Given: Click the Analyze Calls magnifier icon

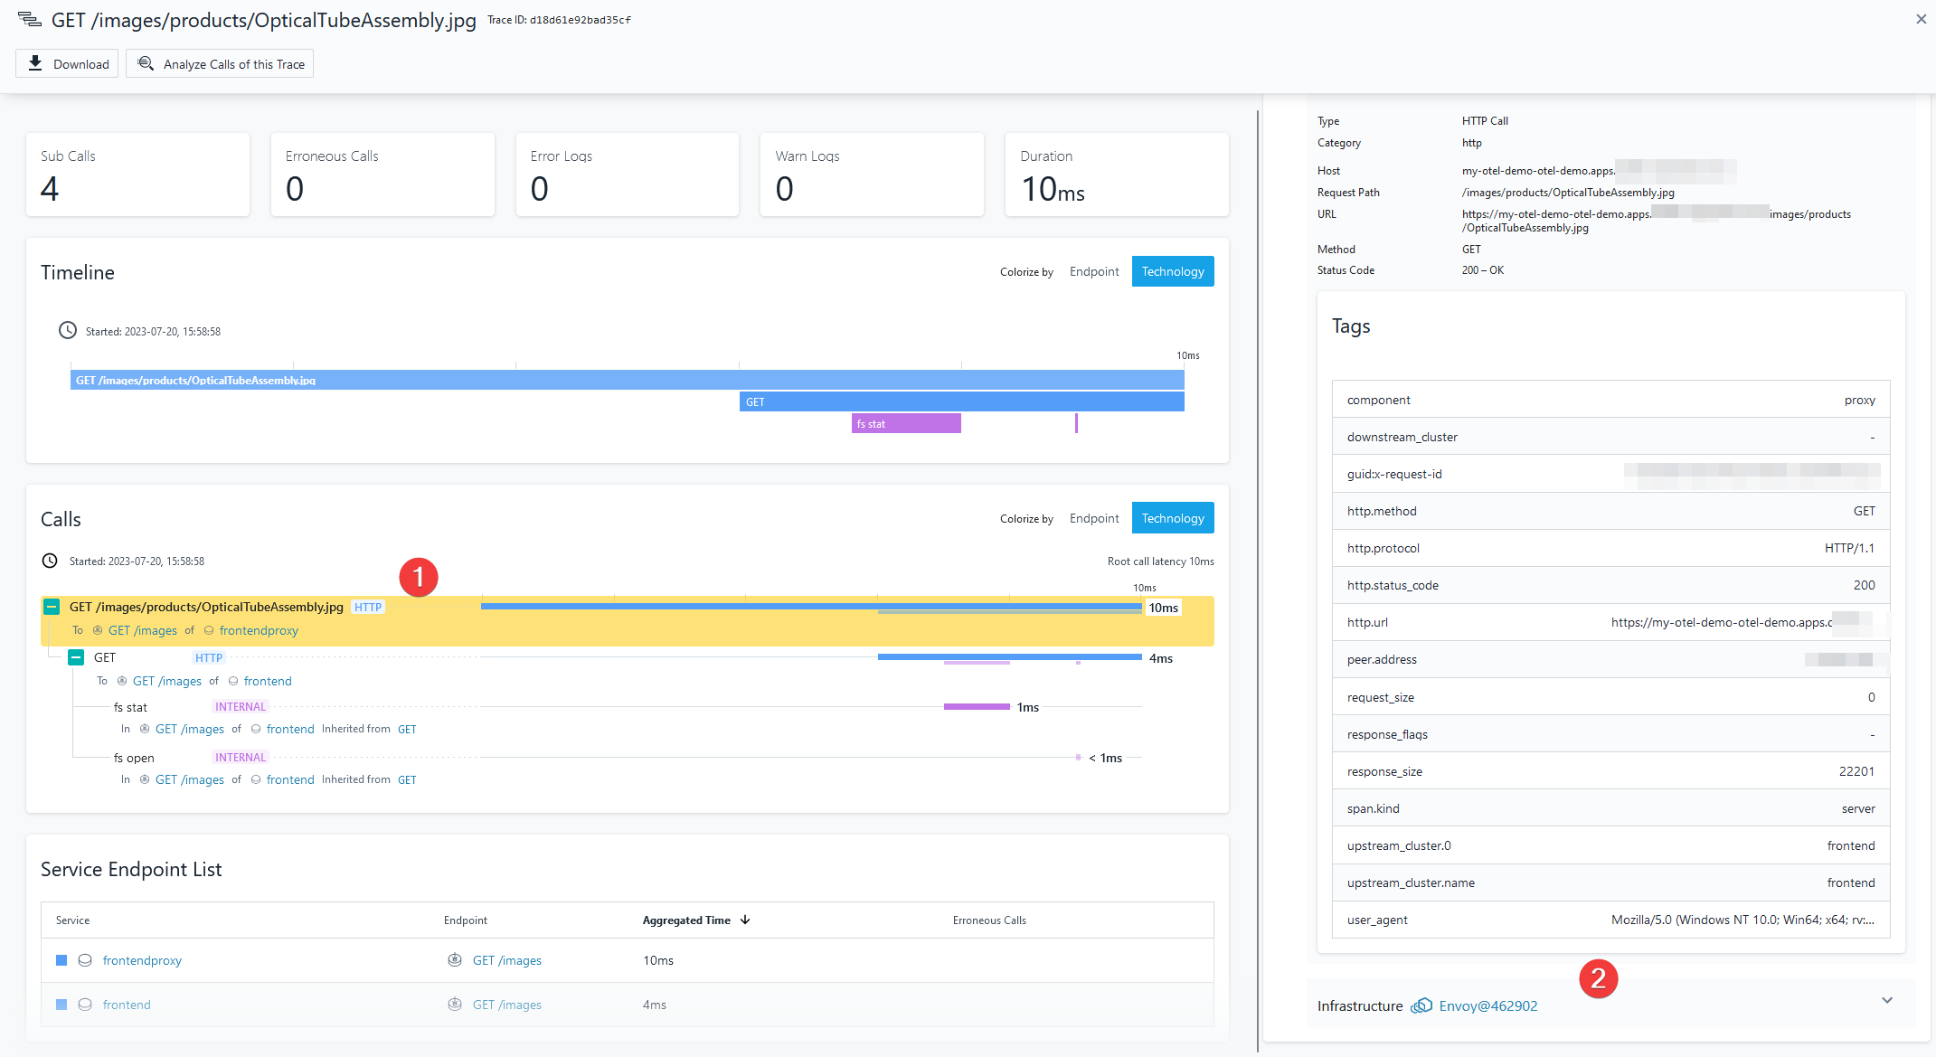Looking at the screenshot, I should coord(146,63).
